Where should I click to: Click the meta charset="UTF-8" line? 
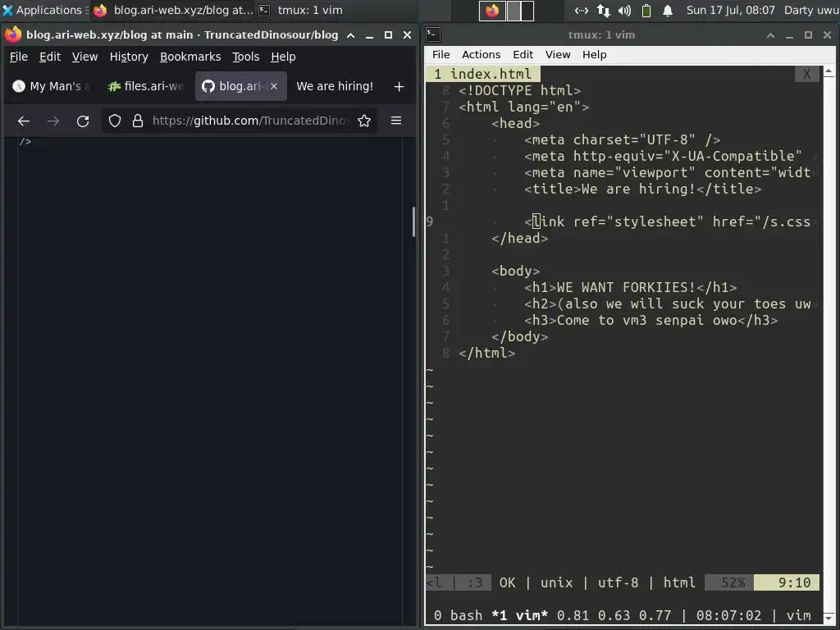(623, 139)
